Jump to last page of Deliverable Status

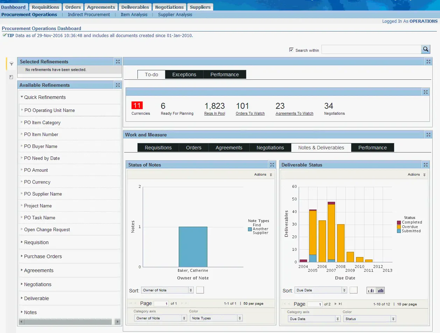click(340, 304)
